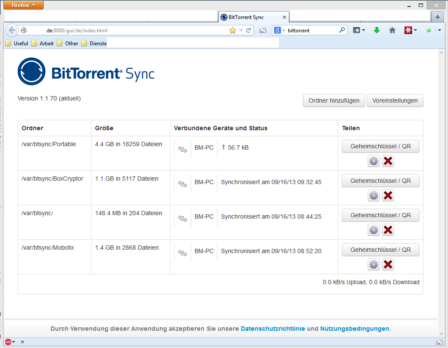
Task: Open the Useful bookmarks folder
Action: click(x=17, y=44)
